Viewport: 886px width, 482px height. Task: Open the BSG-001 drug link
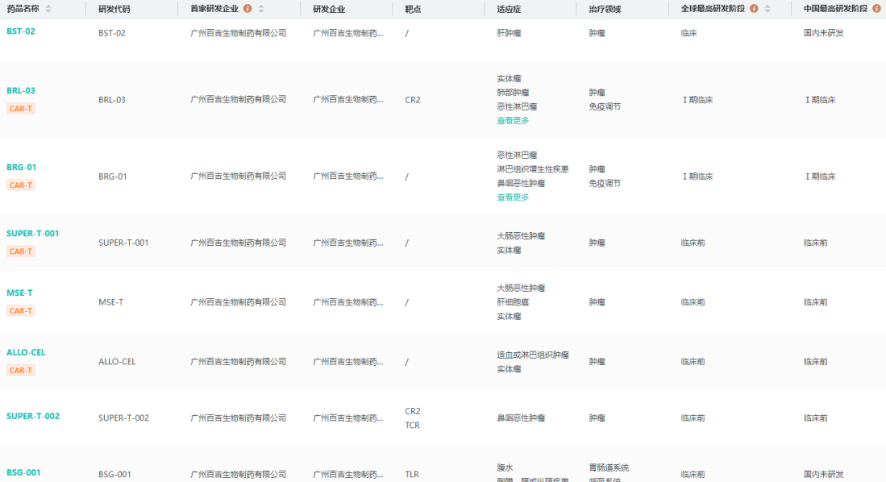(23, 472)
